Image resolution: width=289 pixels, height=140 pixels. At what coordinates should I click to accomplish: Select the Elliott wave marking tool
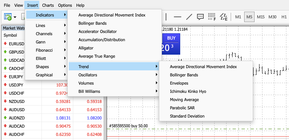(224, 17)
